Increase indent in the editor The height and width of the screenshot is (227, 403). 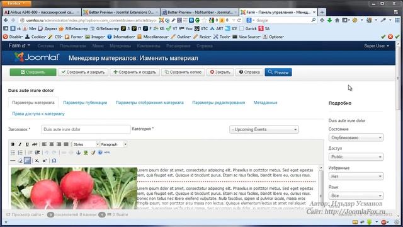(37, 153)
